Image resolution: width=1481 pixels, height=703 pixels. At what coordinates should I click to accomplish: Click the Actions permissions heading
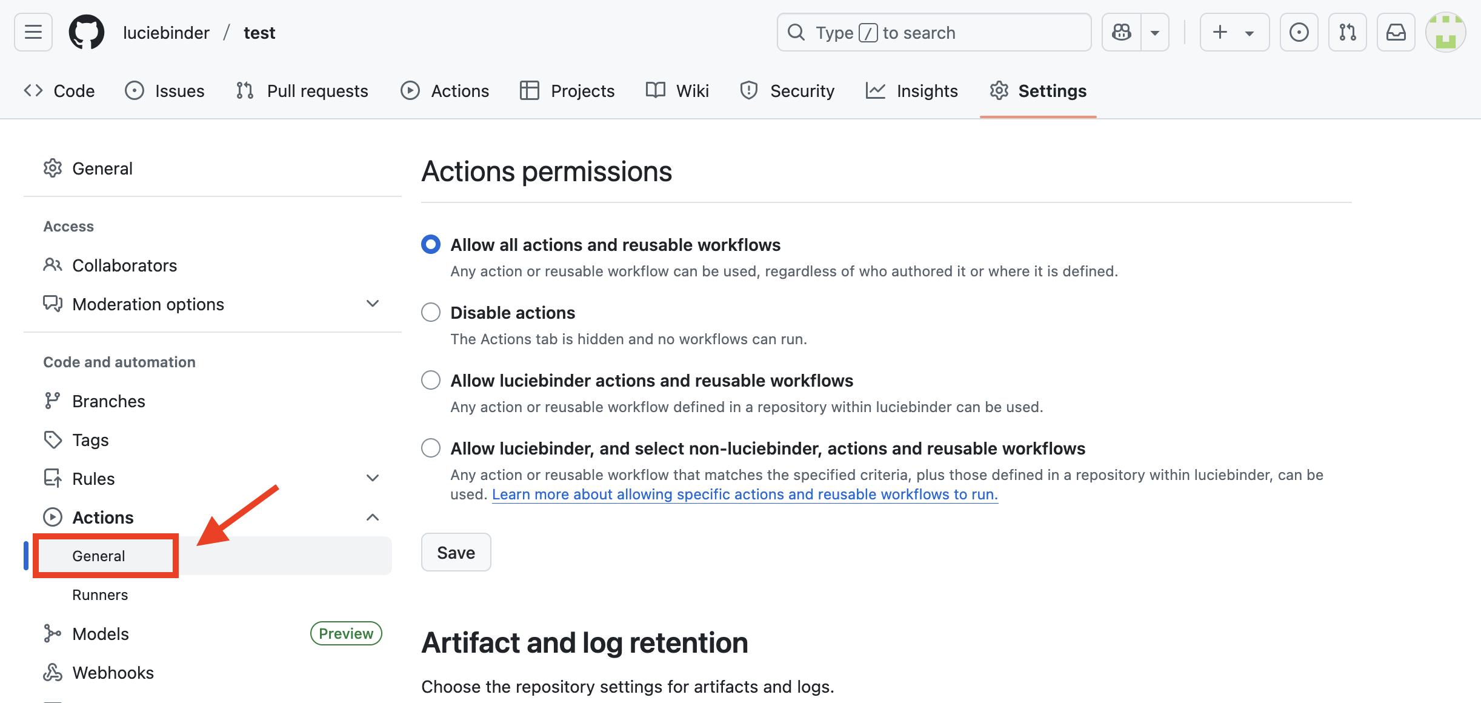click(547, 171)
